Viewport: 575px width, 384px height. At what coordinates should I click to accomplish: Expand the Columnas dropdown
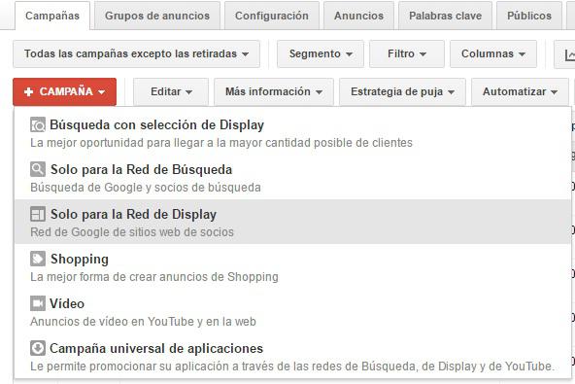493,54
